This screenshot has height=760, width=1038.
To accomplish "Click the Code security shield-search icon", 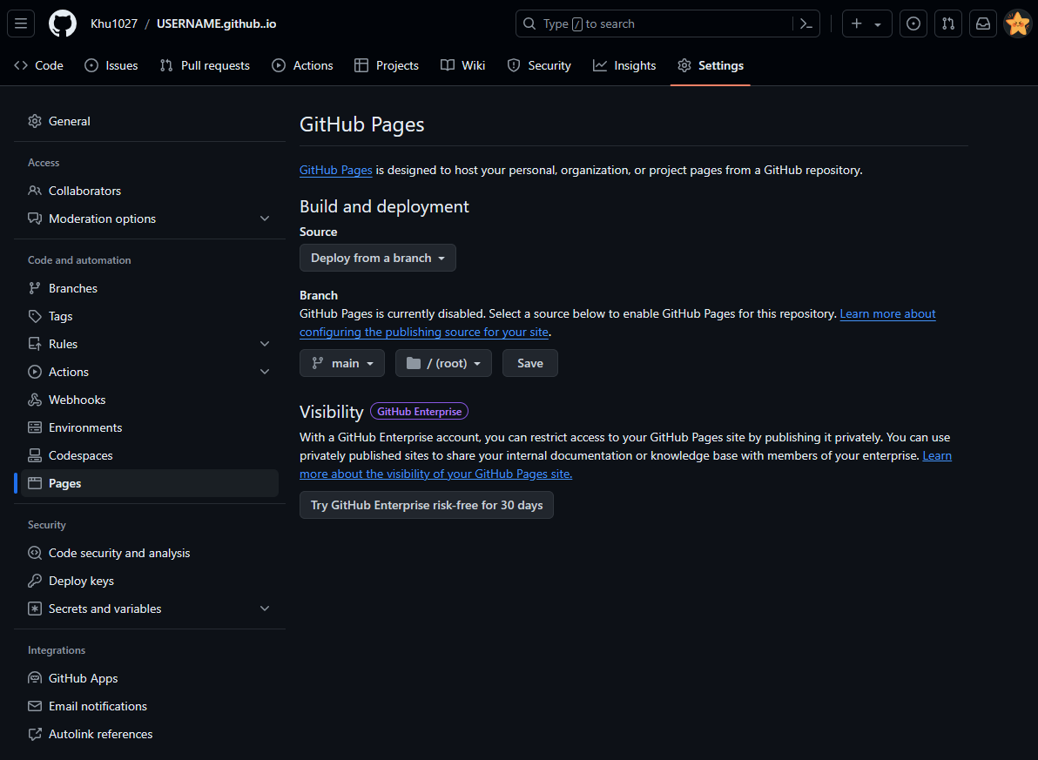I will 35,553.
